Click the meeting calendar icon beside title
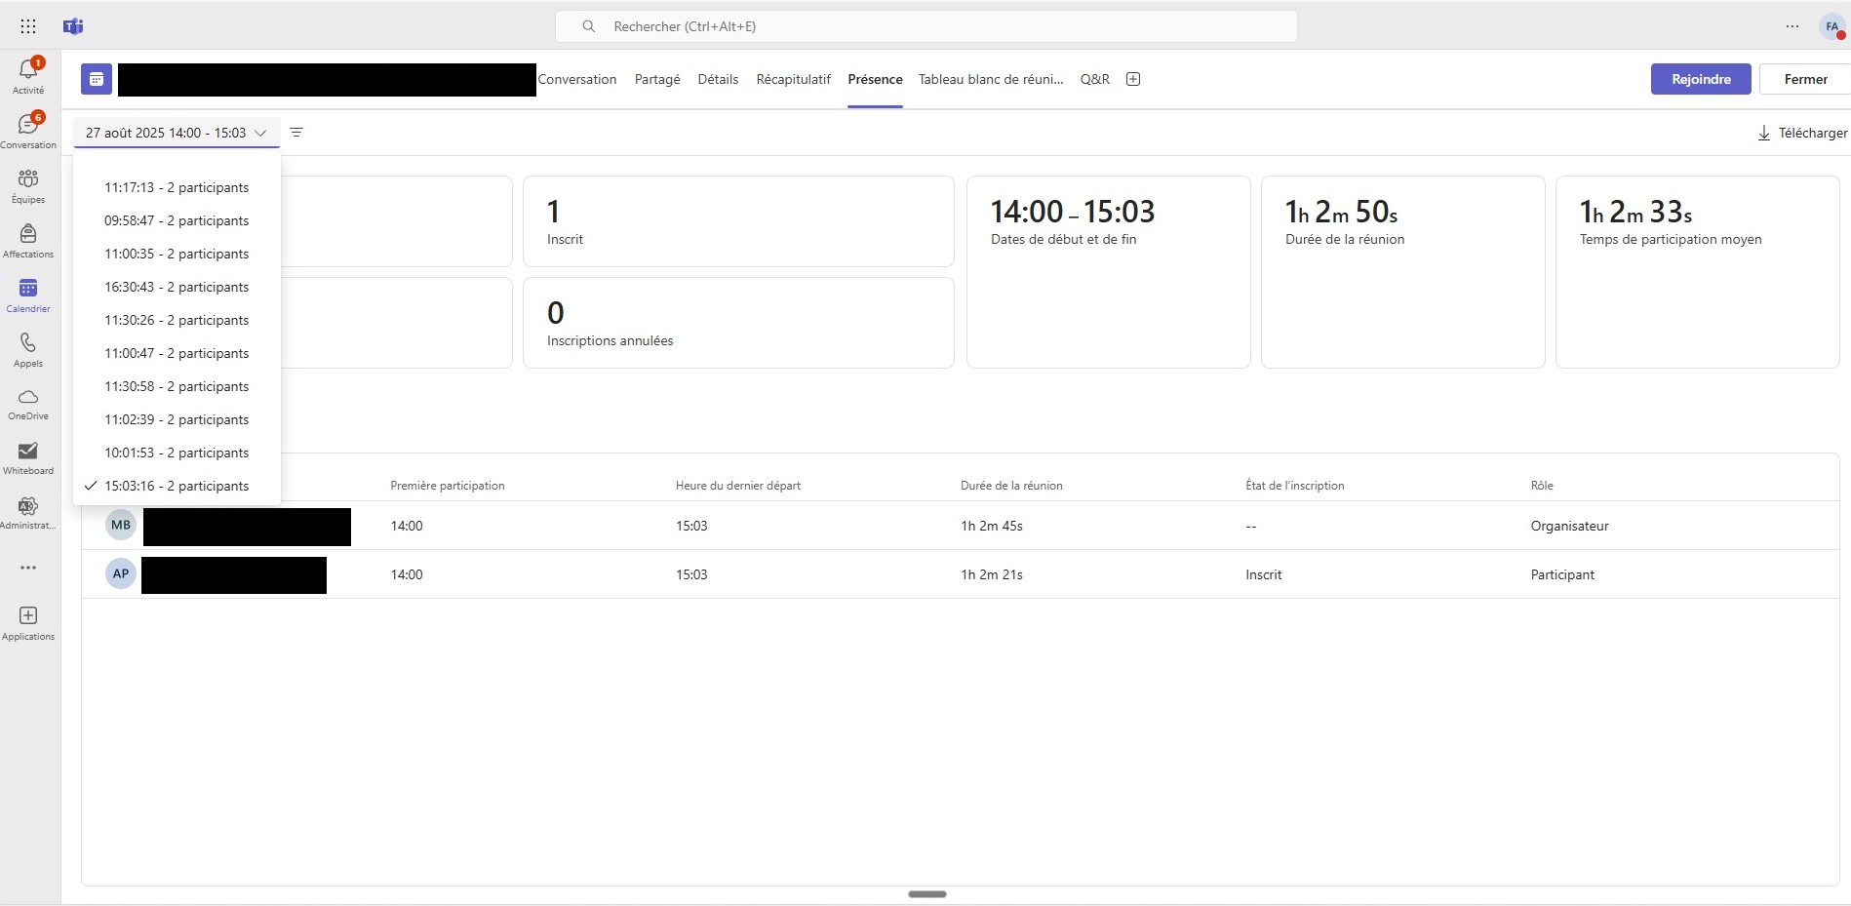This screenshot has width=1851, height=906. click(97, 79)
